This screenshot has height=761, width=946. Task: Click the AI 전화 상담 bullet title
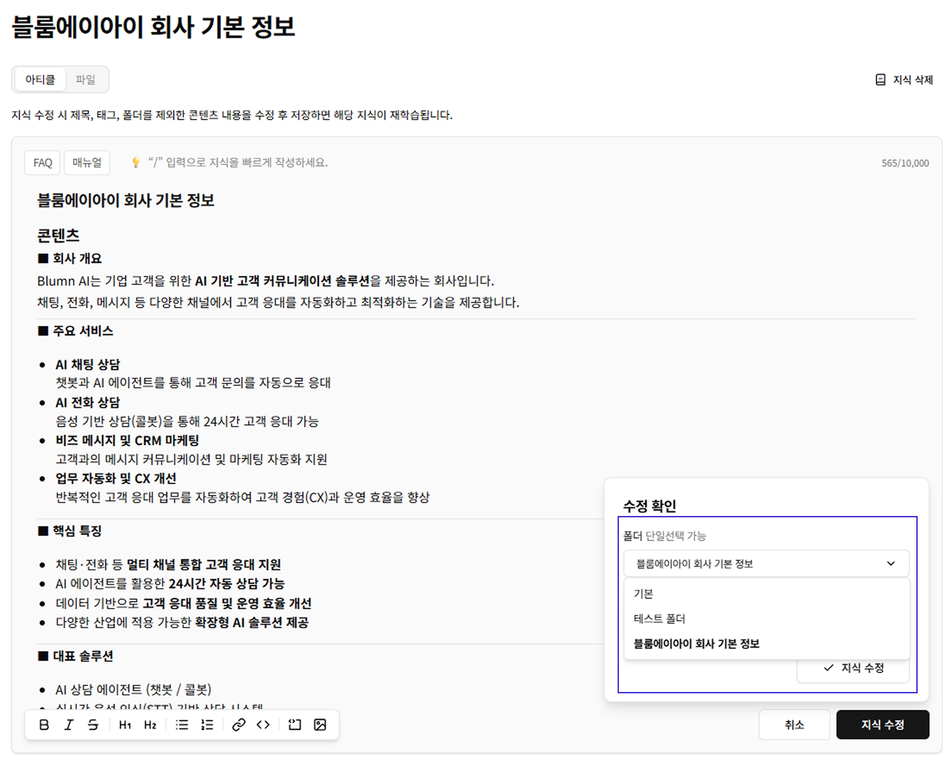(x=88, y=402)
